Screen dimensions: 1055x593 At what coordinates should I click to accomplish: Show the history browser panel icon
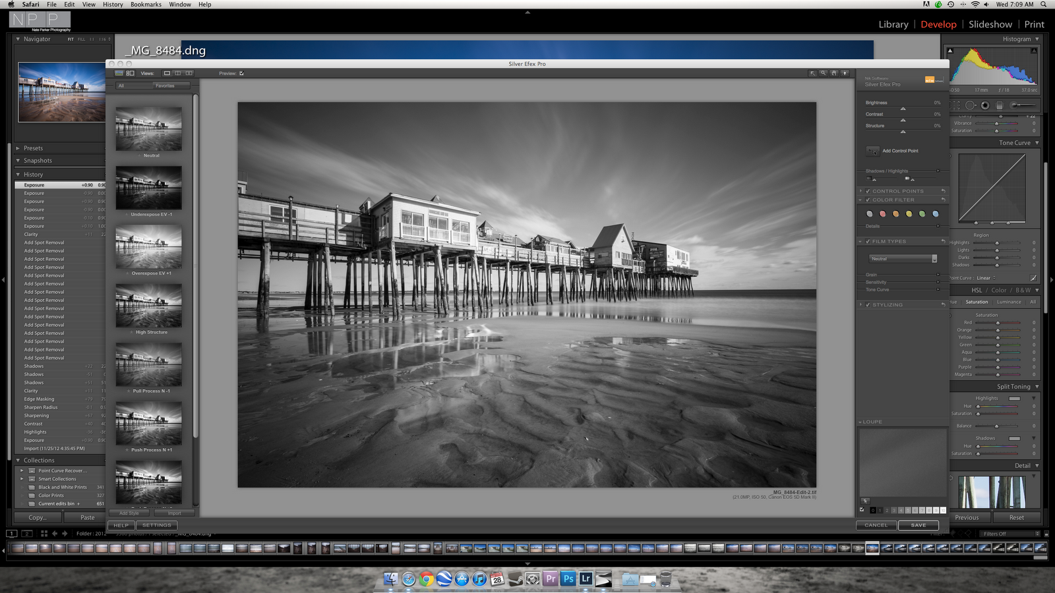(131, 73)
